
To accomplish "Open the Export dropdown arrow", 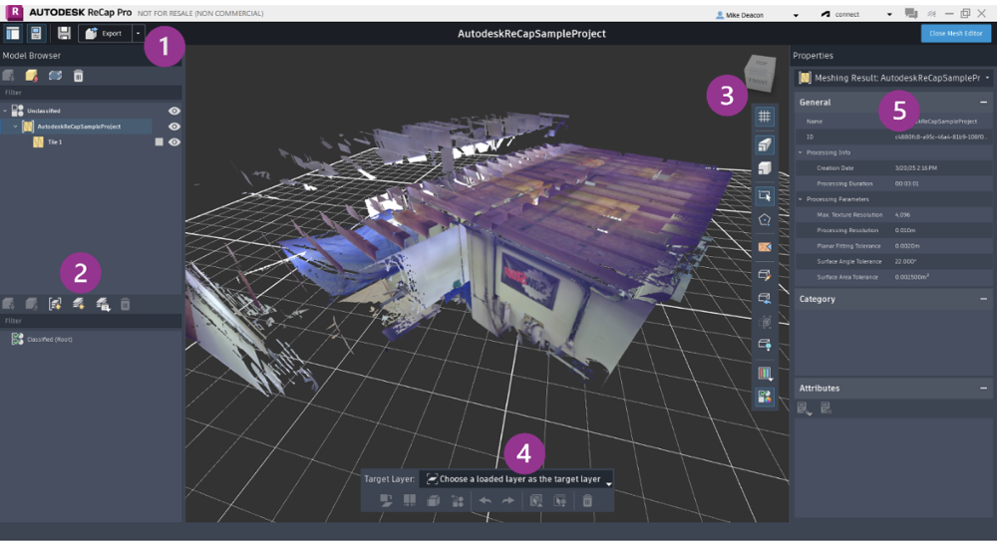I will (x=138, y=33).
